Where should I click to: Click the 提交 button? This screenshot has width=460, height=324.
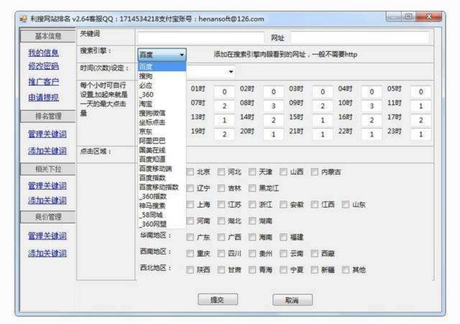[x=218, y=300]
